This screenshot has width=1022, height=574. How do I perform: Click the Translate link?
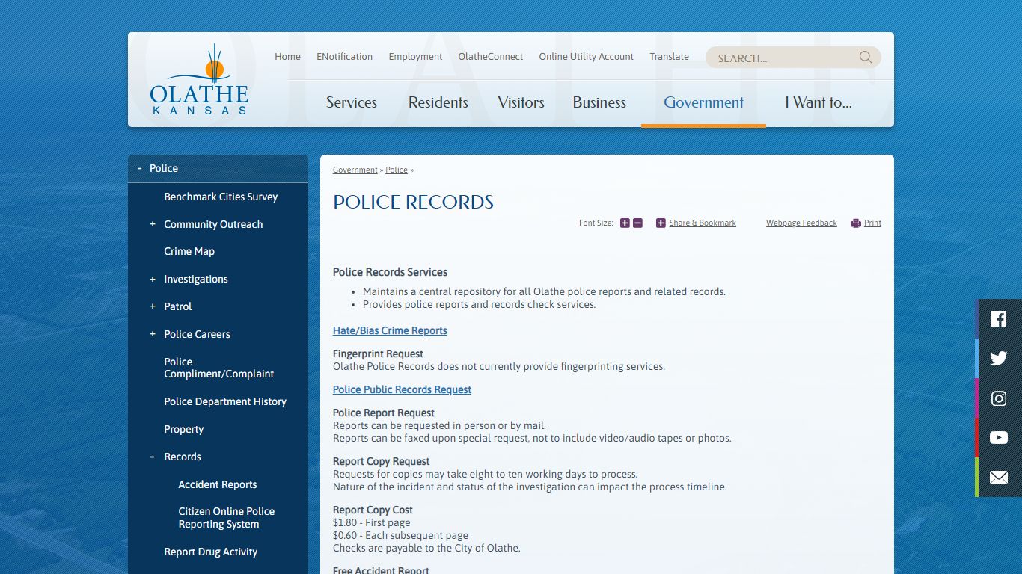(x=669, y=57)
